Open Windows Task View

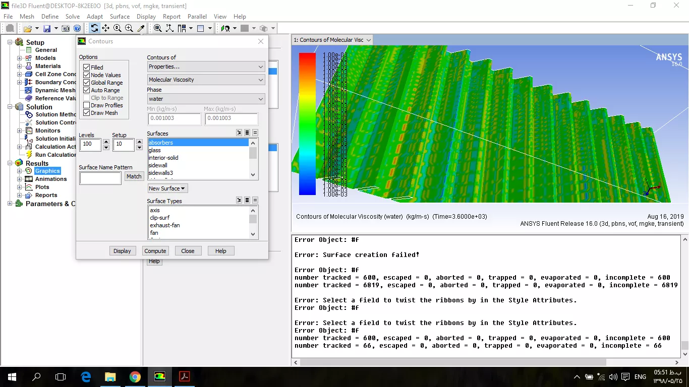tap(61, 376)
